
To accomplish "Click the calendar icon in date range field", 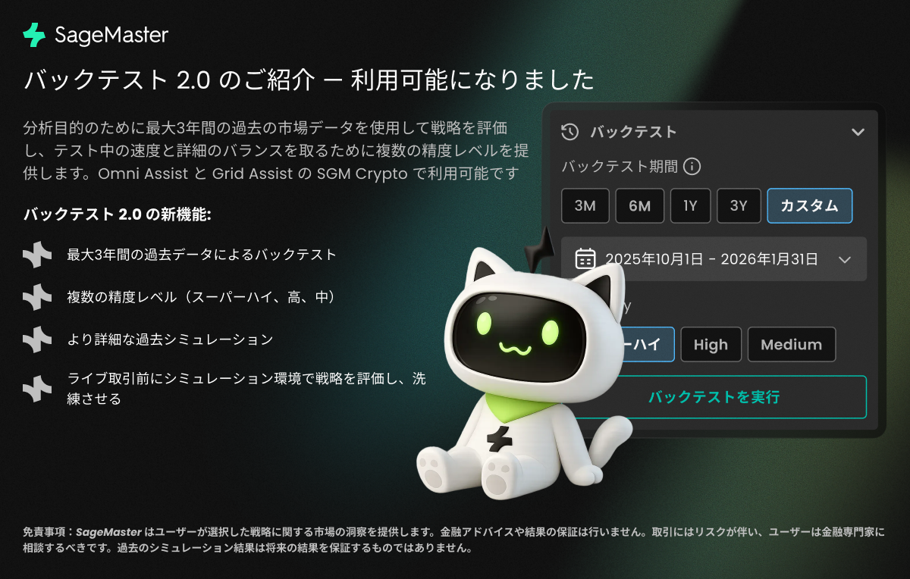I will 585,259.
